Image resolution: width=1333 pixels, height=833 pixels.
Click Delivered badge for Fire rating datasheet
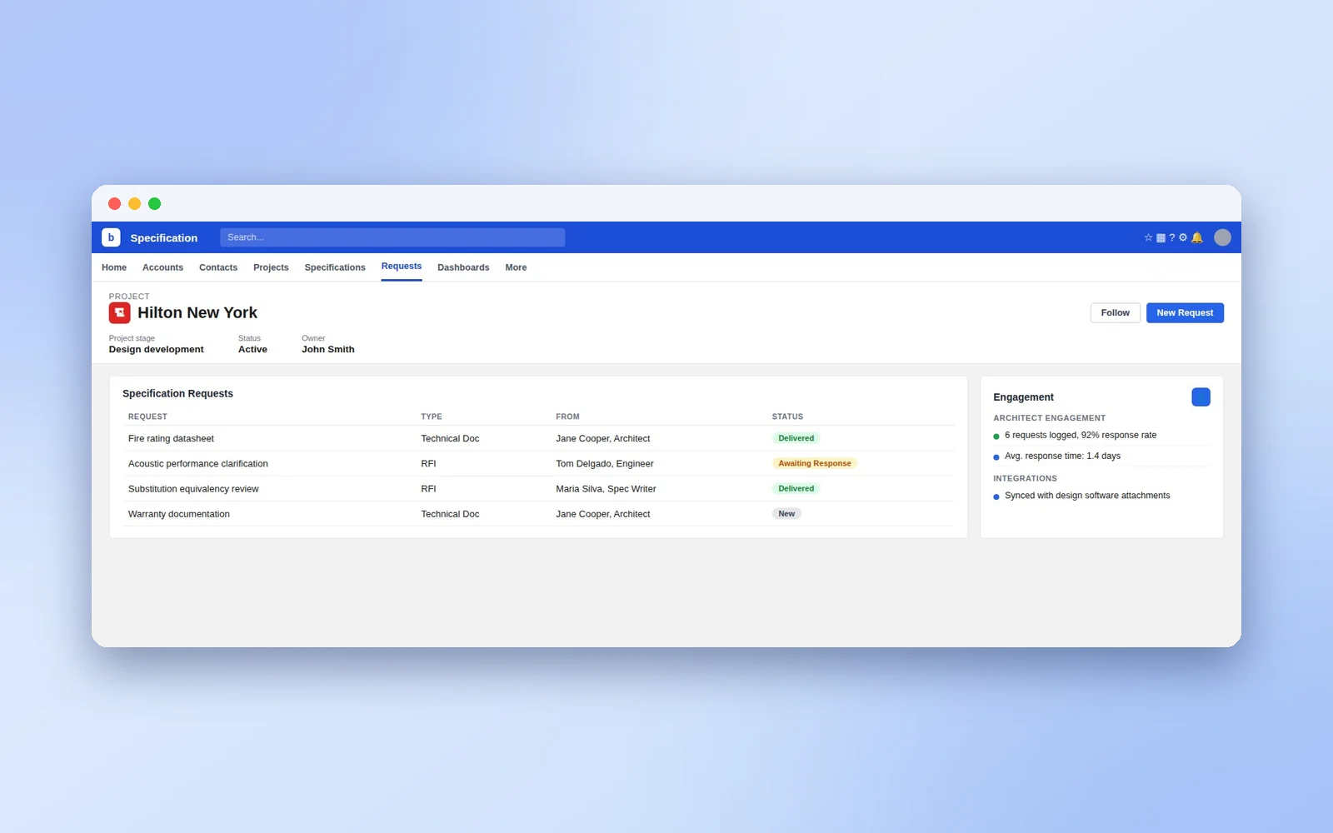(796, 438)
